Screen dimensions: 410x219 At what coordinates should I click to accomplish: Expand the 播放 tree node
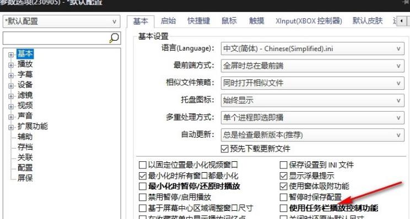(11, 65)
